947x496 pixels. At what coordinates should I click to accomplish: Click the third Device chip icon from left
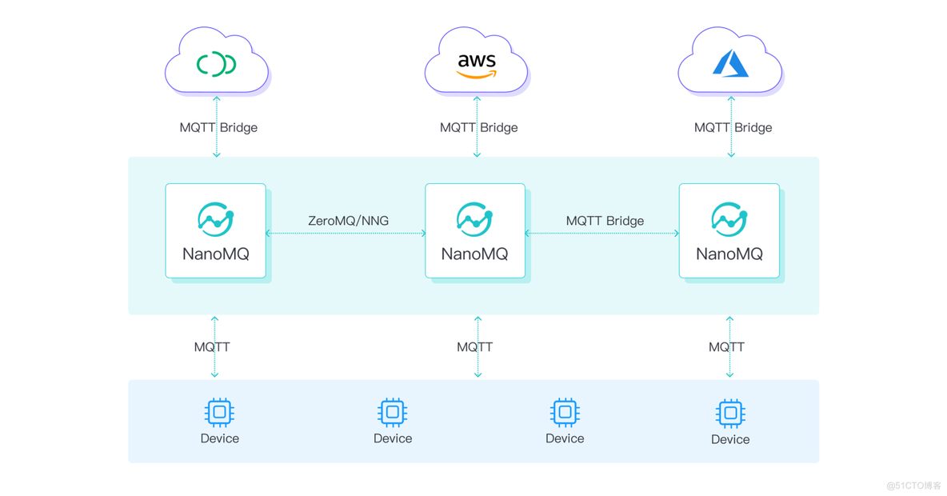tap(565, 413)
